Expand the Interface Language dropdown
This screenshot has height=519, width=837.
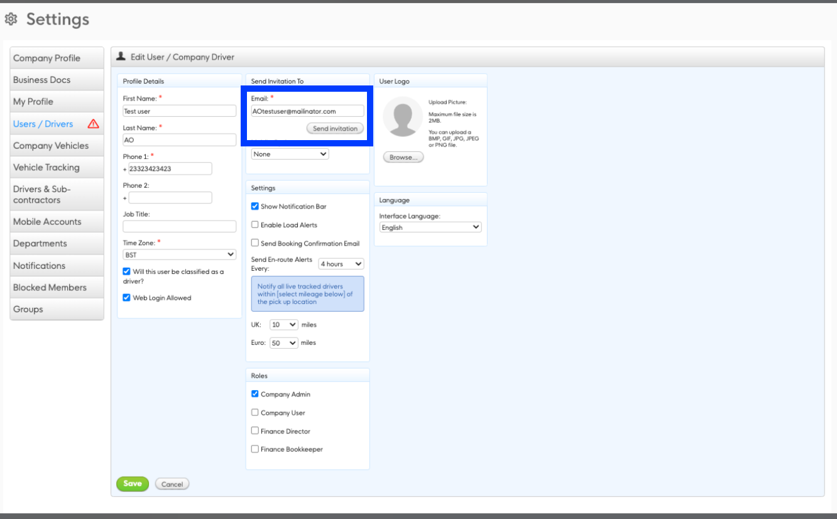[x=430, y=227]
